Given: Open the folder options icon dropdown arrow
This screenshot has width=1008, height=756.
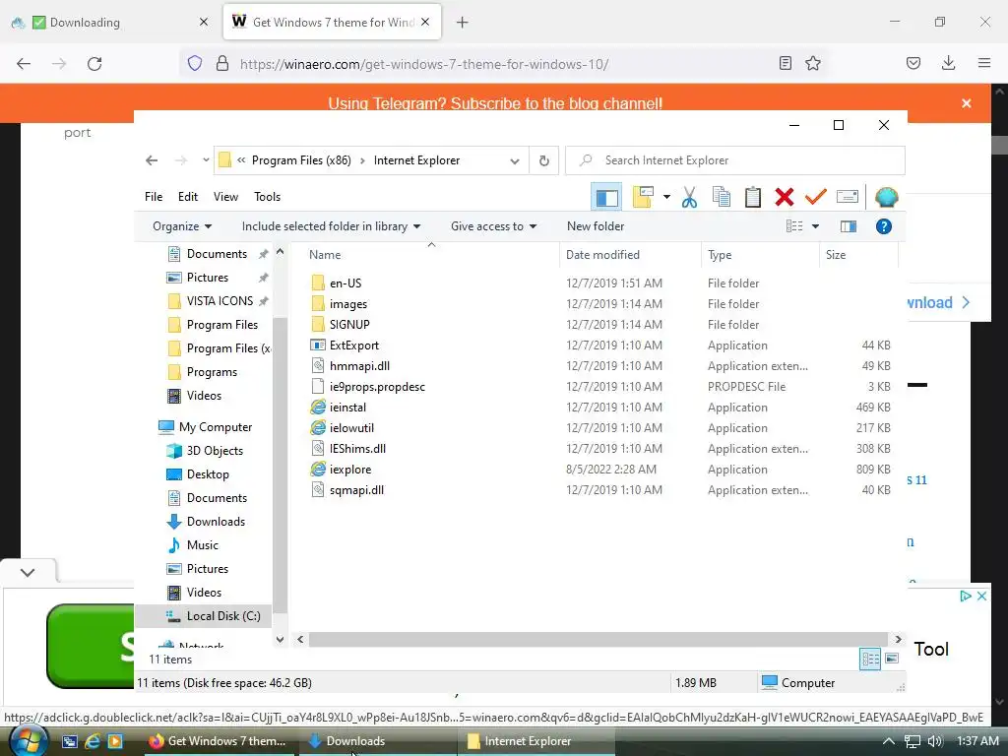Looking at the screenshot, I should (666, 197).
